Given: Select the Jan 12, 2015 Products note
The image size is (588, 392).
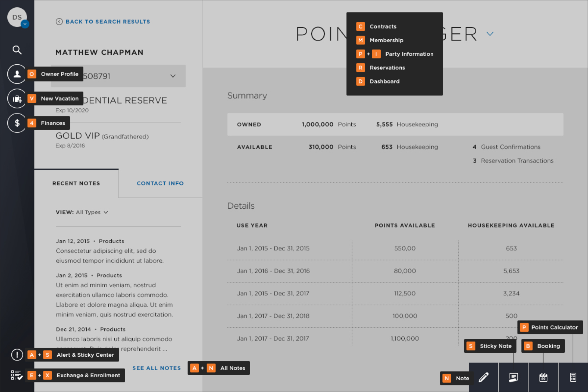Looking at the screenshot, I should point(89,241).
